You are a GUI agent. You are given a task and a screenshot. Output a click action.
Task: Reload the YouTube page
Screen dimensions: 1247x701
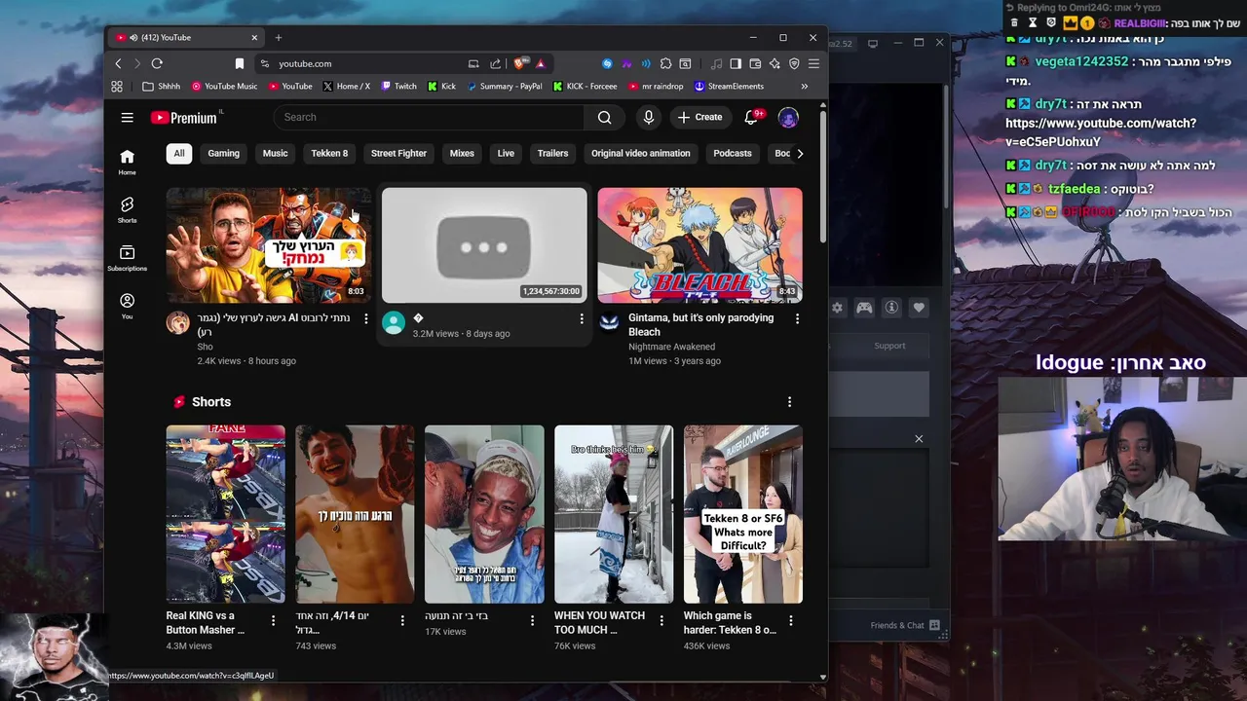[x=157, y=63]
